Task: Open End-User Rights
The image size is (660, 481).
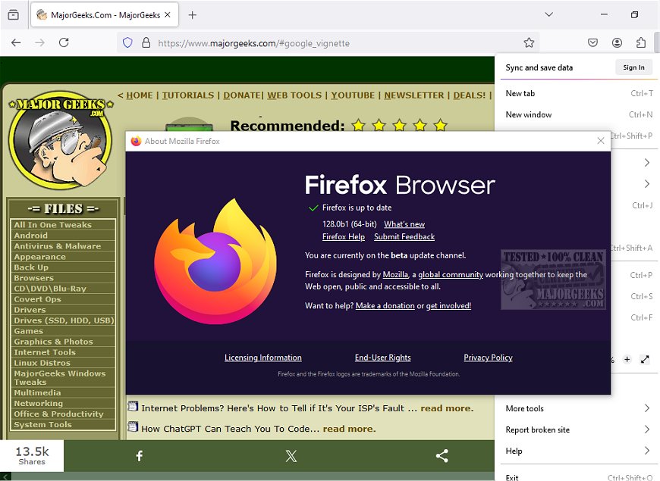Action: point(382,358)
